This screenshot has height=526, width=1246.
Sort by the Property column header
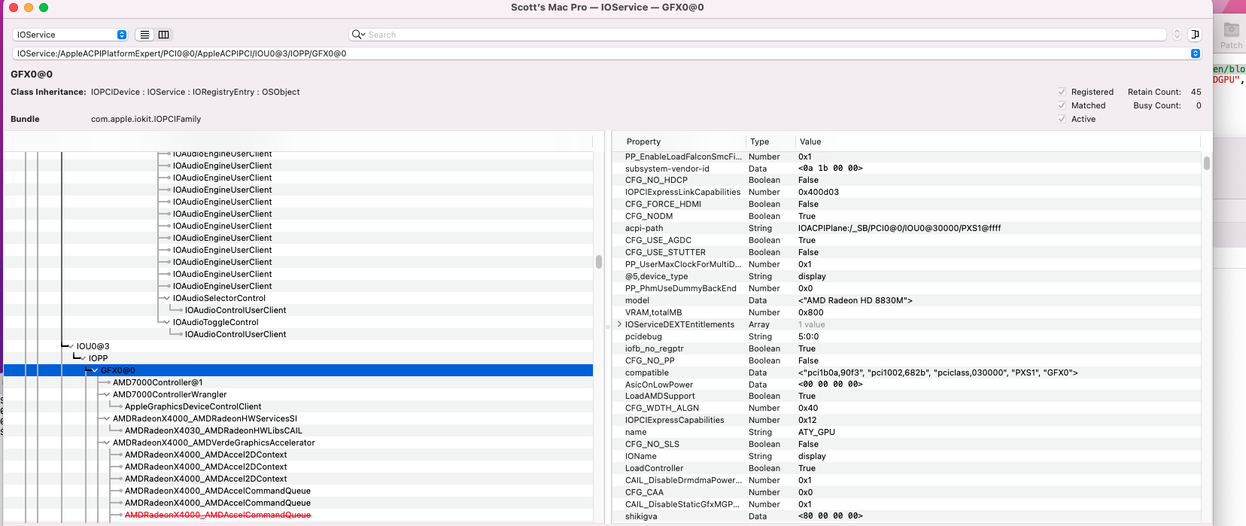pos(643,141)
